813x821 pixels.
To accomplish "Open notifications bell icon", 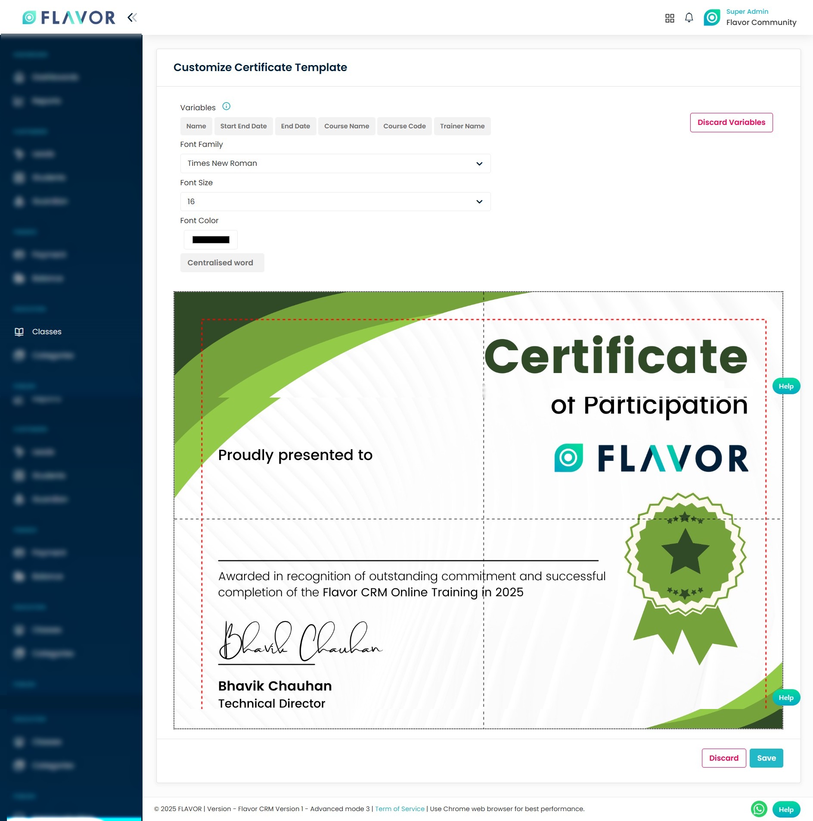I will pyautogui.click(x=689, y=18).
